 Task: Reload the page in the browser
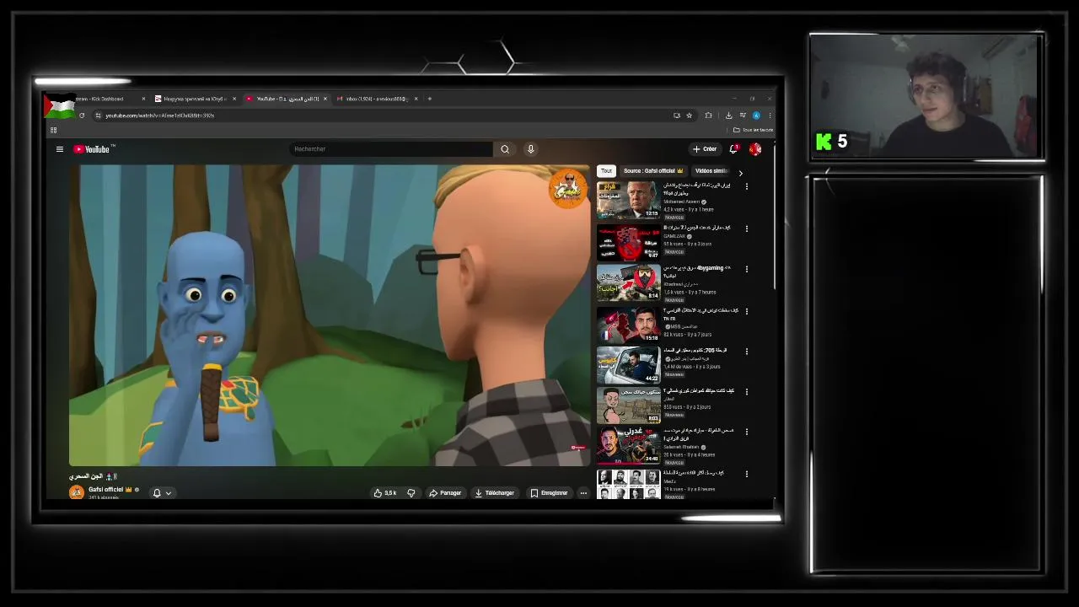82,115
